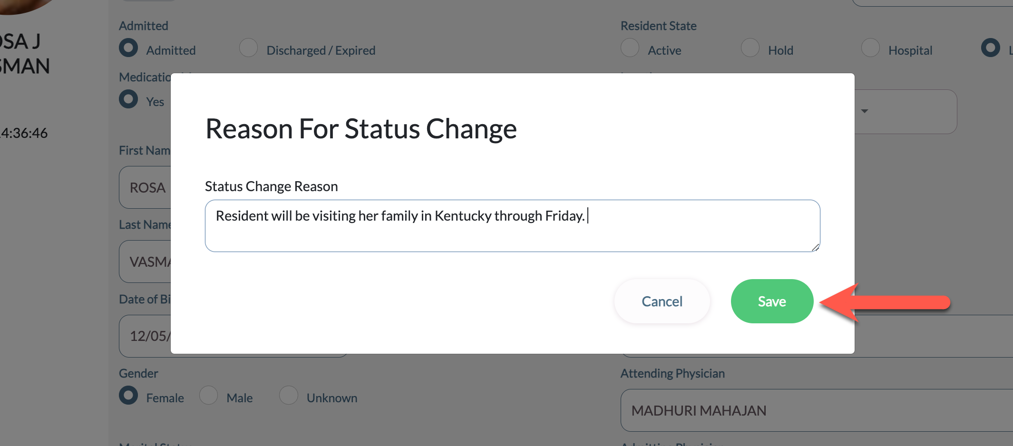Screen dimensions: 1013x446
Task: Set Resident State to Active
Action: tap(630, 48)
